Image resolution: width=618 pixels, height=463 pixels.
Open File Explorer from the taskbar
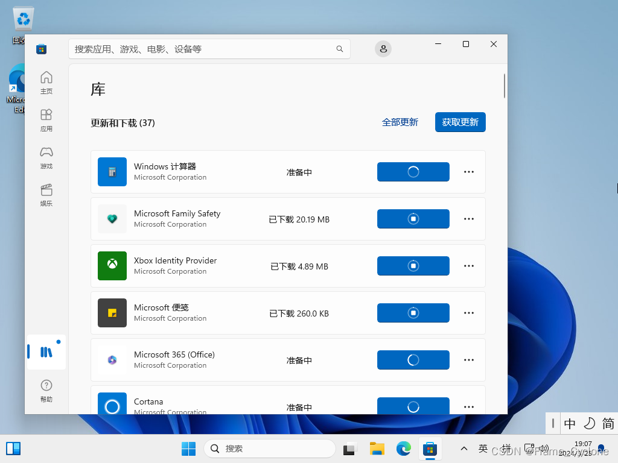[x=377, y=449]
